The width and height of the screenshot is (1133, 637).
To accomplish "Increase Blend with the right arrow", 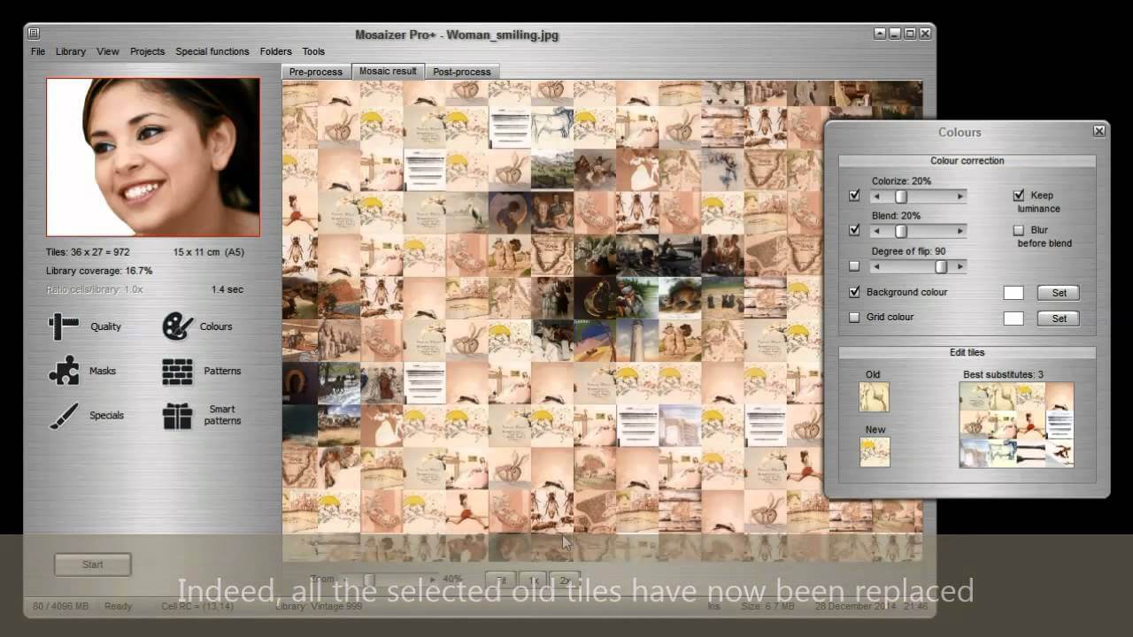I will pyautogui.click(x=960, y=231).
